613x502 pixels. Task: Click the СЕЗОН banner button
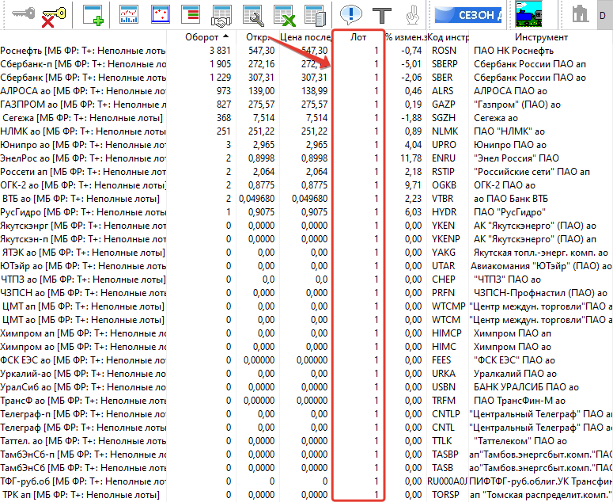[467, 13]
